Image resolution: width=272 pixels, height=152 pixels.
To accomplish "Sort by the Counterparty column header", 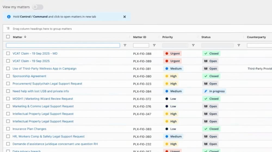I will point(256,37).
